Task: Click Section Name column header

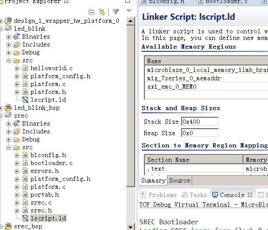Action: 194,160
